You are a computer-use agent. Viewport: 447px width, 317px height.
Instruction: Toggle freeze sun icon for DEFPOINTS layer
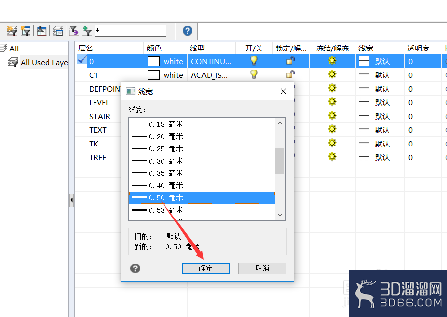click(332, 88)
